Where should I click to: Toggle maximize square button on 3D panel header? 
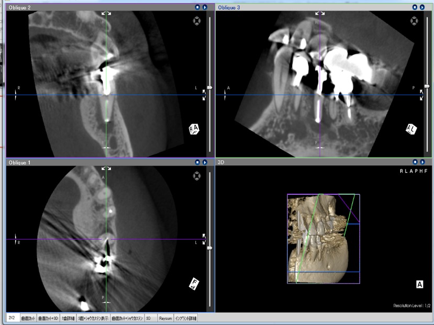415,162
